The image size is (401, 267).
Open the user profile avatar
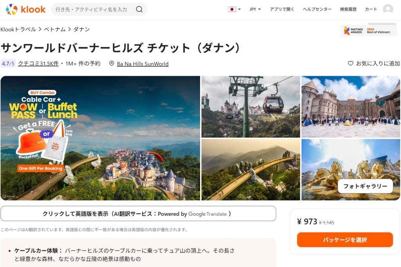[x=388, y=9]
